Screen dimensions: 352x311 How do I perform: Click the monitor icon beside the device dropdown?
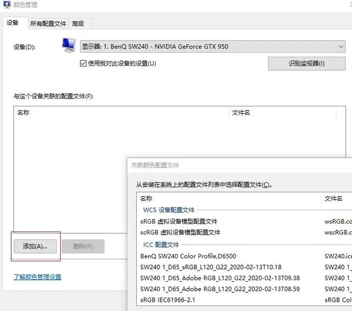click(69, 45)
